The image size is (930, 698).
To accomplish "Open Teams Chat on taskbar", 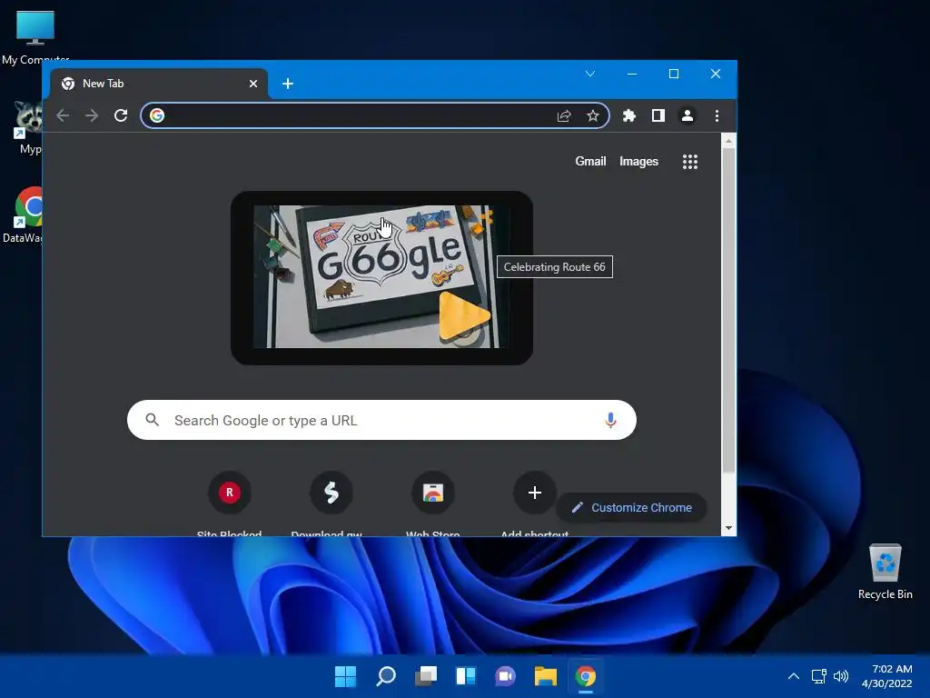I will click(505, 676).
